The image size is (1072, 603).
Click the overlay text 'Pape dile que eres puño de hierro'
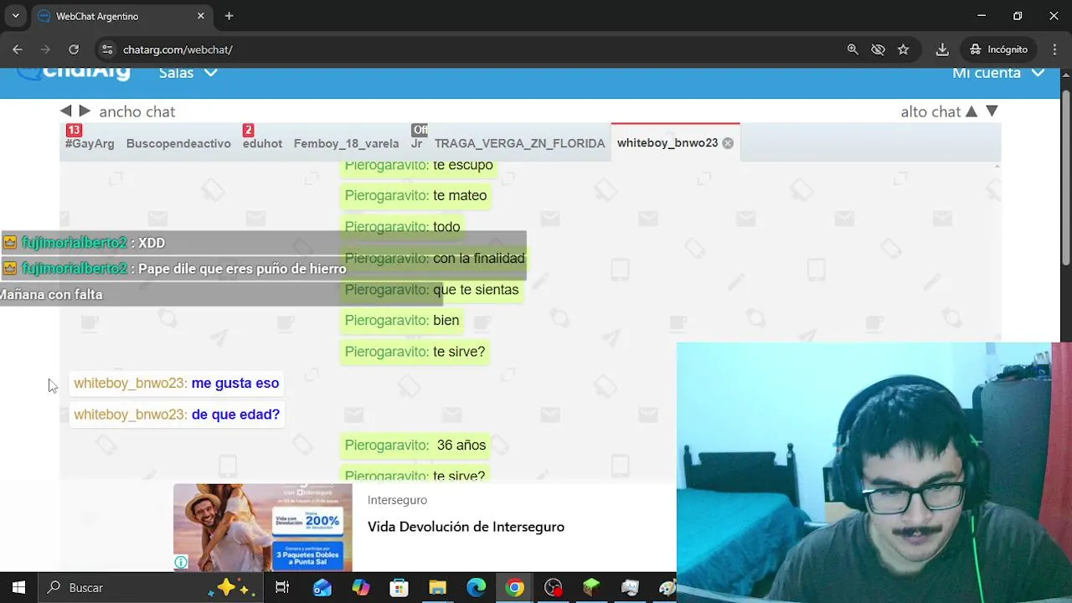(x=242, y=269)
